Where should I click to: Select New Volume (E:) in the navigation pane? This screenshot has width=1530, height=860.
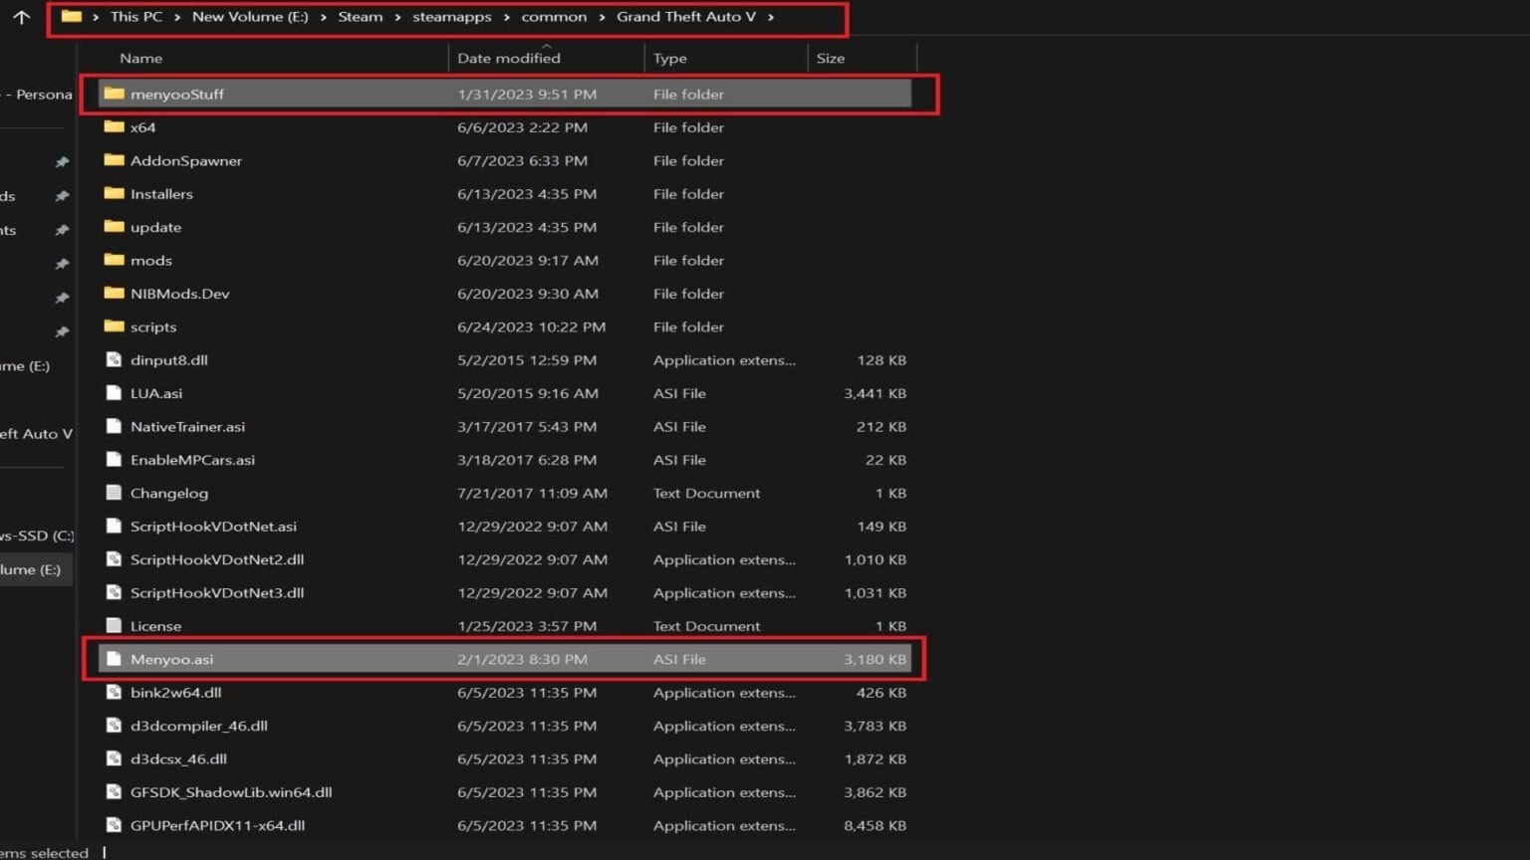[35, 568]
